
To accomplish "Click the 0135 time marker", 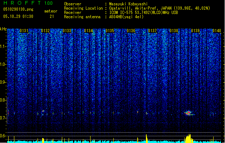I will (110, 31).
